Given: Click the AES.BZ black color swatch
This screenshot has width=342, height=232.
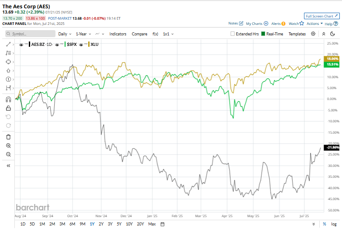Looking at the screenshot, I should click(x=29, y=44).
